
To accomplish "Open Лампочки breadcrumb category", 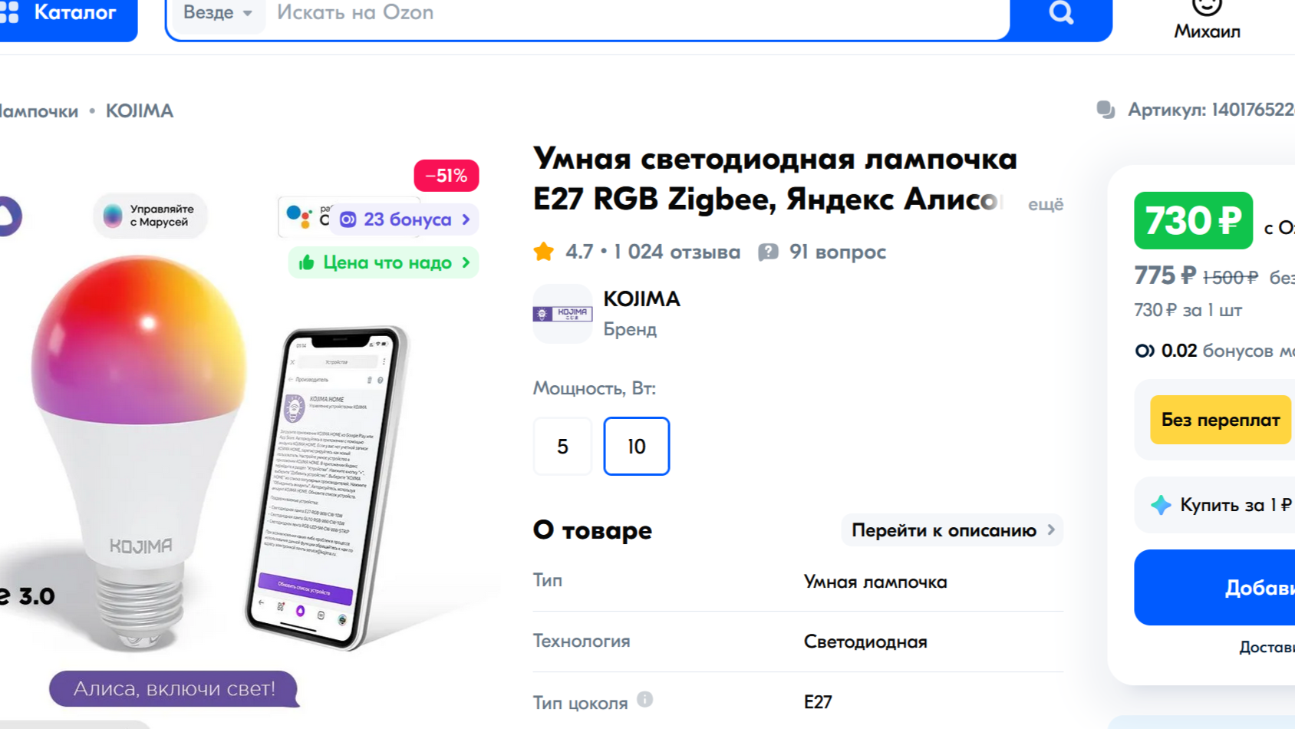I will coord(38,111).
